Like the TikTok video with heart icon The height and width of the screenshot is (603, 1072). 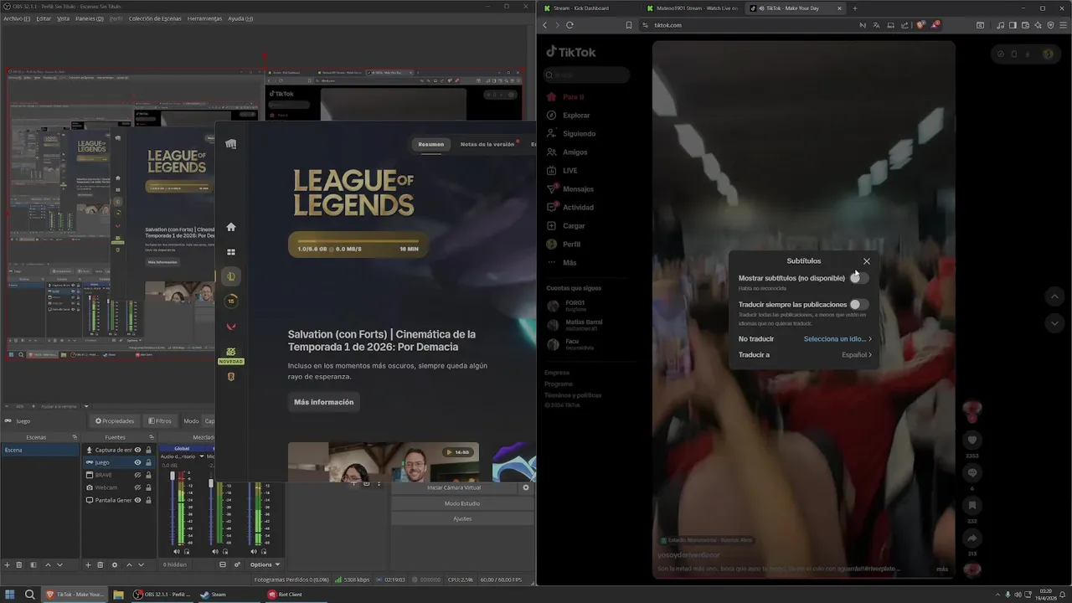[x=972, y=440]
